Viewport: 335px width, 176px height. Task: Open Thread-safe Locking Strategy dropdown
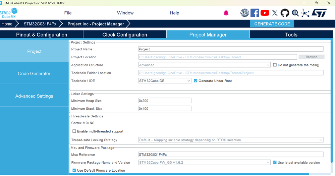[x=231, y=140]
